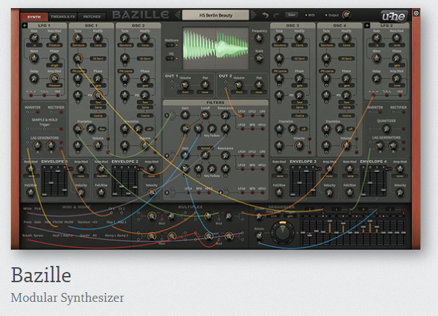
Task: Click the Filter 1 LP24 output jack
Action: click(x=242, y=115)
